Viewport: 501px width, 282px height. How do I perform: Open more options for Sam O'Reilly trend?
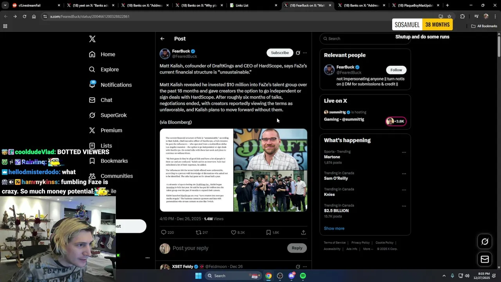coord(404,174)
